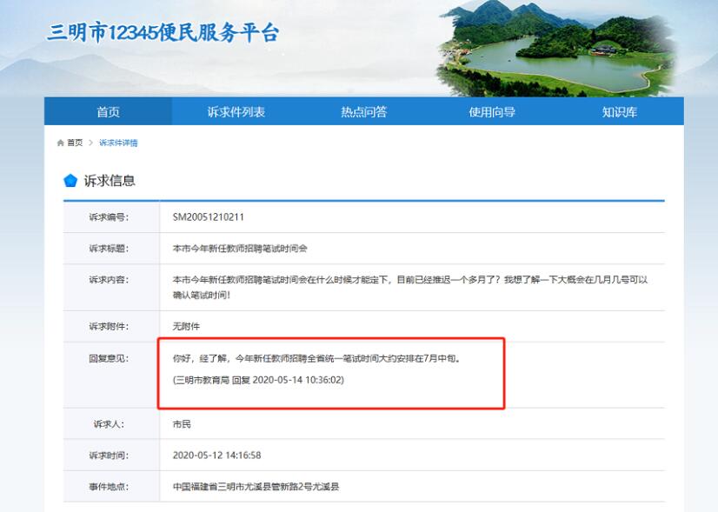Click the blue pentagon icon beside 诉求信息

click(x=70, y=181)
